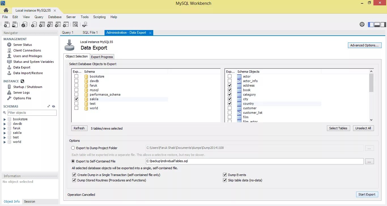The image size is (387, 206).
Task: Toggle the right sidebar panel icon
Action: pos(383,25)
